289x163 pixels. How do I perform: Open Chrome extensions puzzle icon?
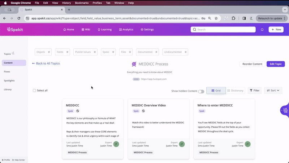[233, 18]
